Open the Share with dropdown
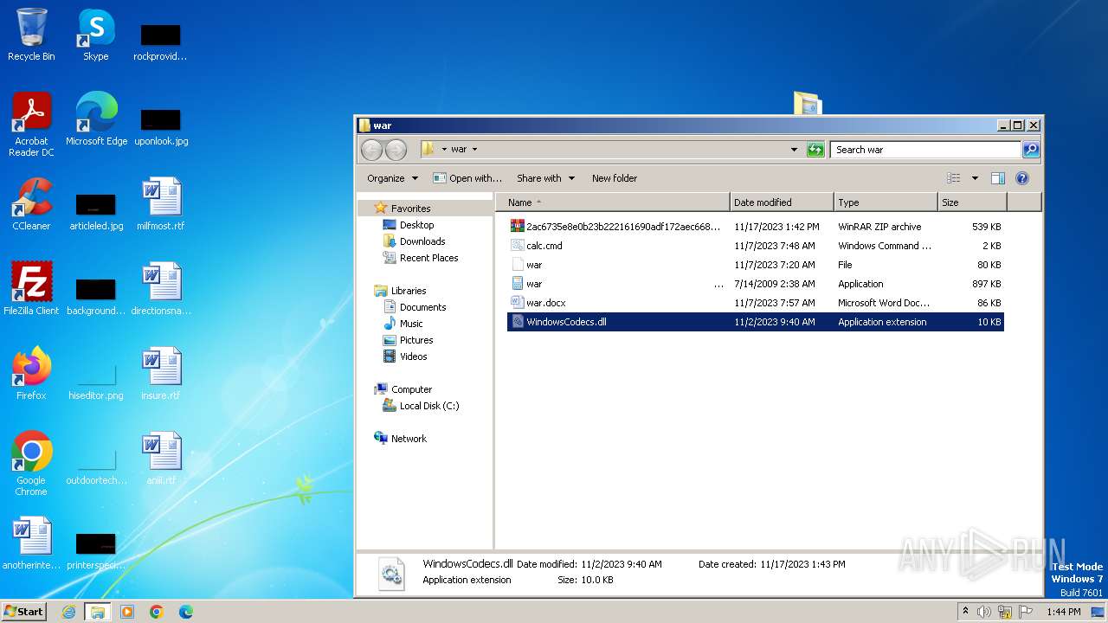1108x623 pixels. tap(545, 178)
